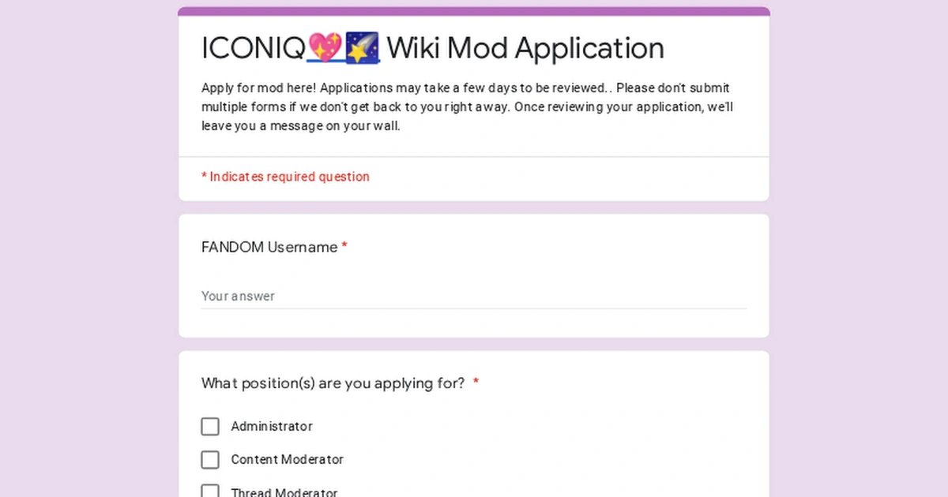Select the Thread Moderator option label
948x497 pixels.
(284, 491)
